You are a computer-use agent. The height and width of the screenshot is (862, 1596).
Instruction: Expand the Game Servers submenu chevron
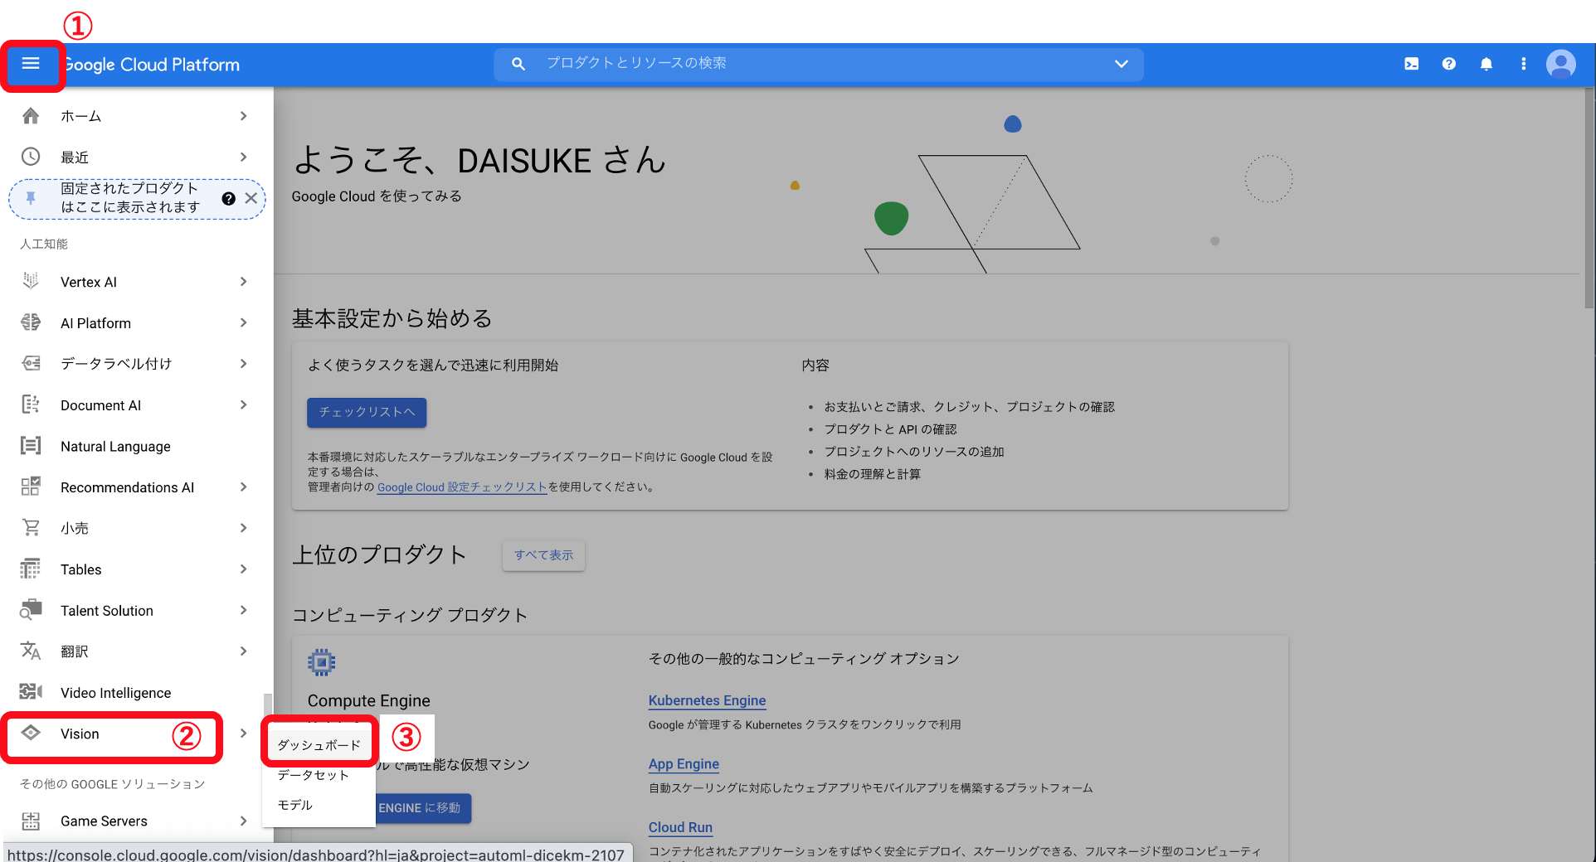point(243,821)
